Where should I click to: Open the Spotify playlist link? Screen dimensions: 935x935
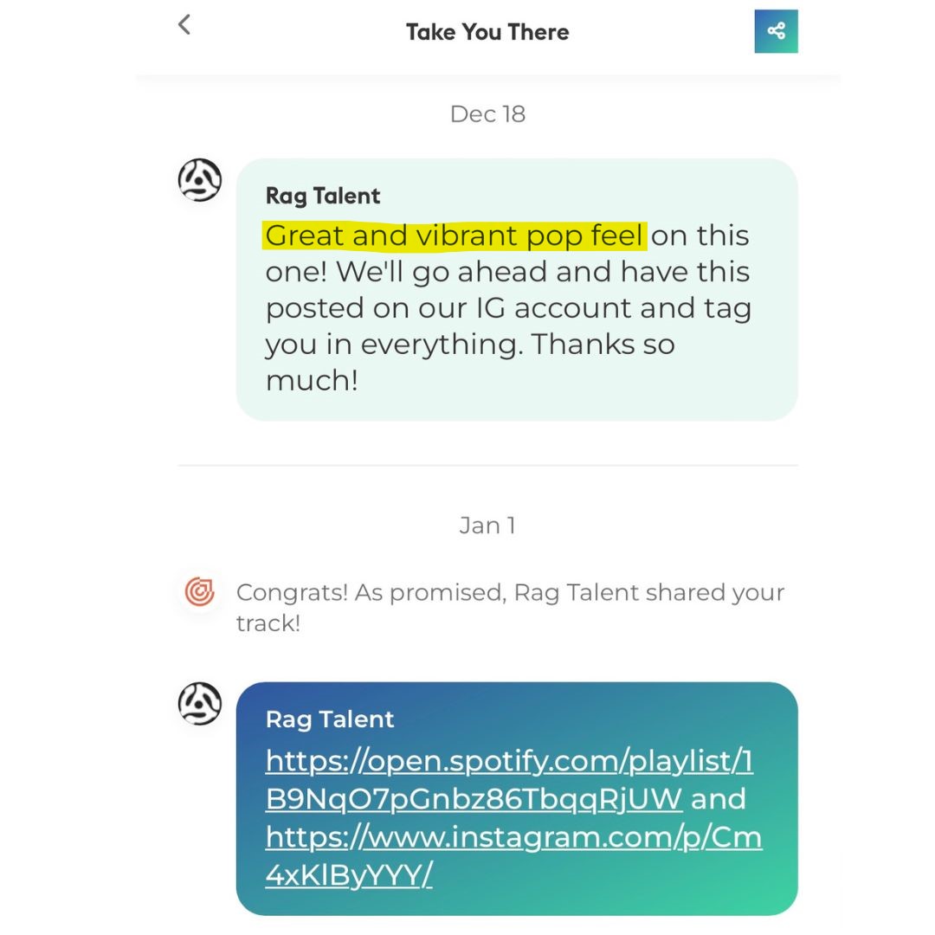click(x=509, y=779)
